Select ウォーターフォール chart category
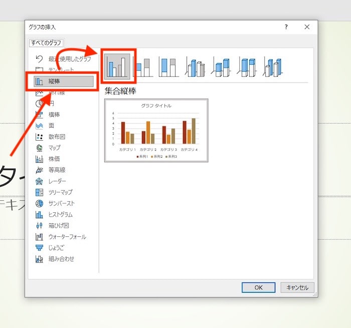Viewport: 351px width, 328px height. tap(67, 236)
